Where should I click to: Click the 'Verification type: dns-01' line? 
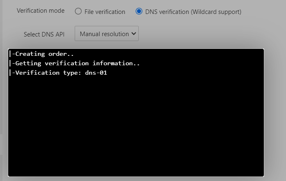(61, 73)
